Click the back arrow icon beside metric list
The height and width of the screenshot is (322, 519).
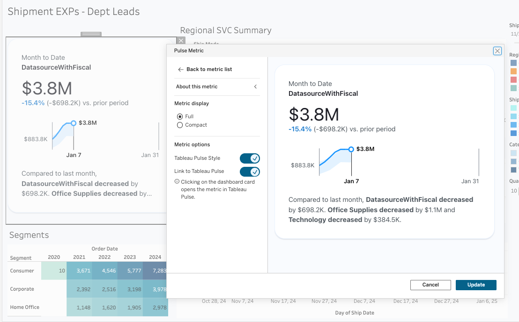[x=181, y=69]
